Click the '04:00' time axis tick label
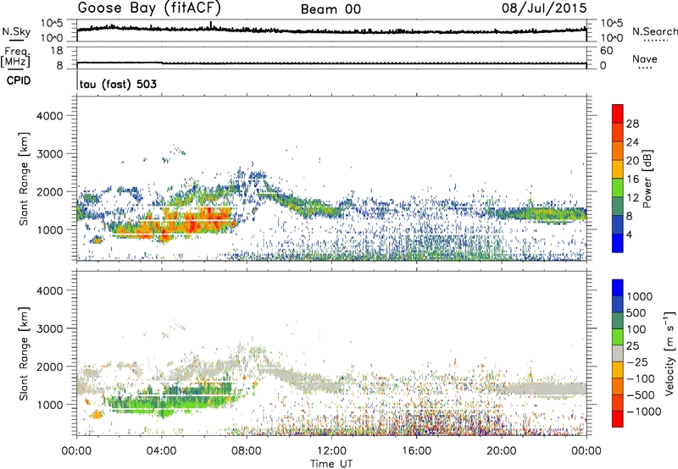The width and height of the screenshot is (678, 469). point(162,451)
